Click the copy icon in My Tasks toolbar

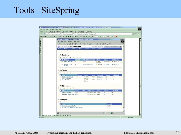click(x=64, y=73)
